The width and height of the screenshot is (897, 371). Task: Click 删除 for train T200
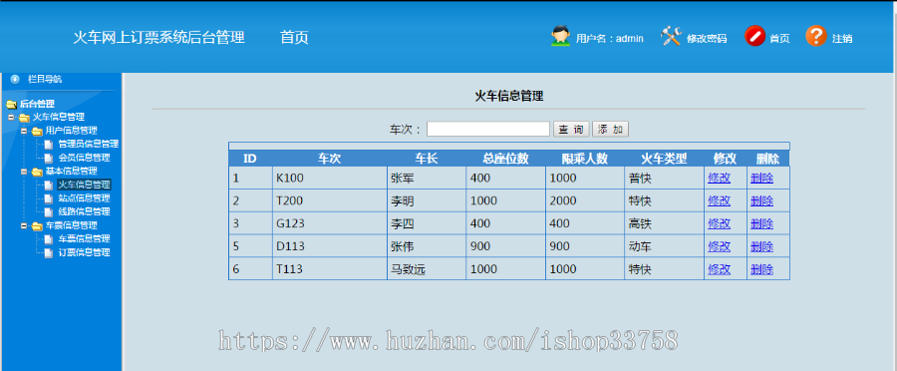tap(762, 201)
